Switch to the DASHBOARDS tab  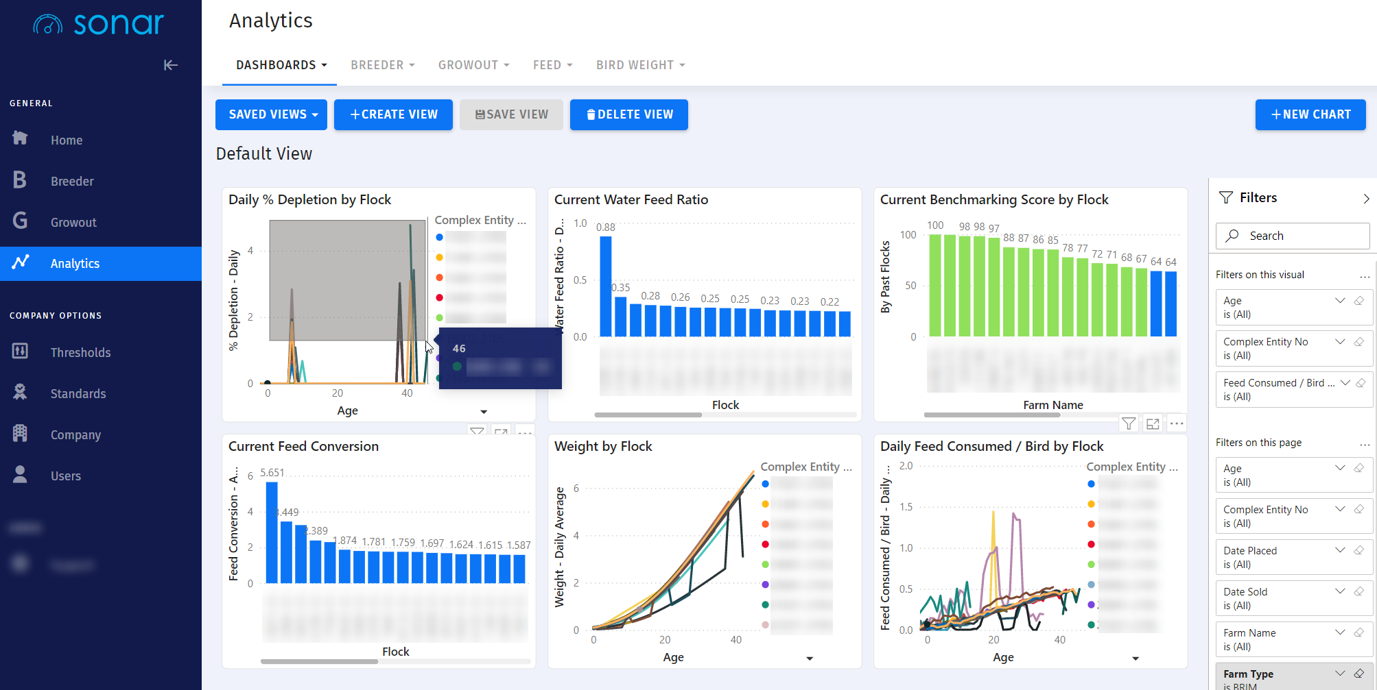click(x=280, y=65)
